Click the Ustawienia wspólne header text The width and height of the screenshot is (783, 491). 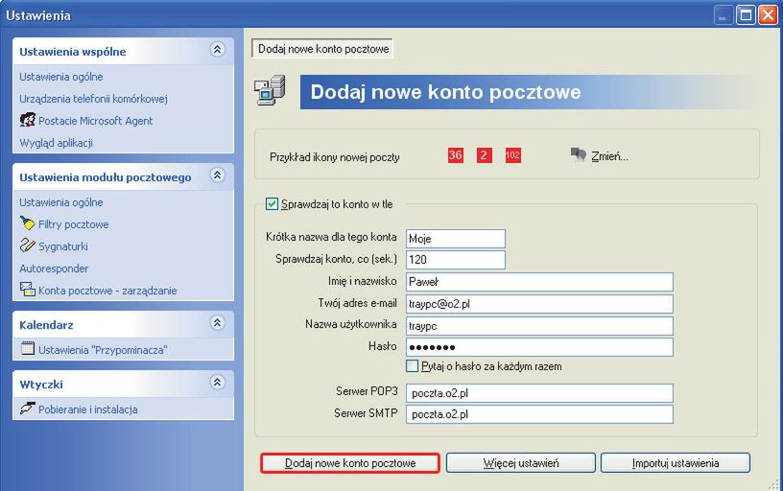(72, 52)
